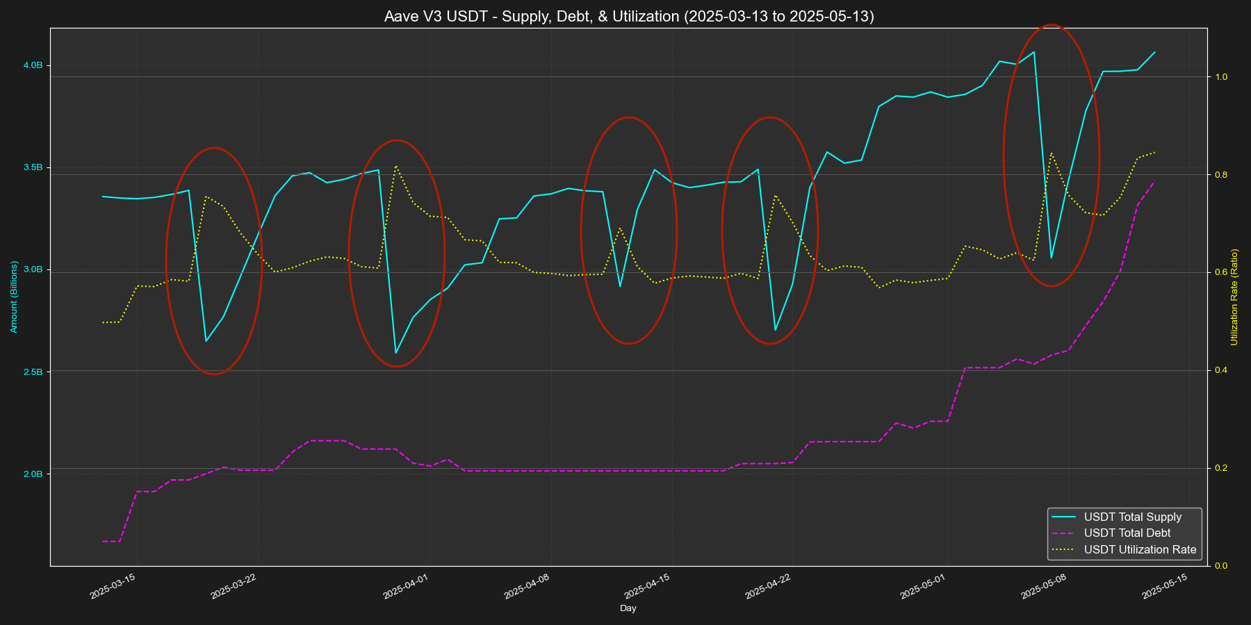The width and height of the screenshot is (1251, 625).
Task: Select the 2025-04-01 date tick label
Action: 406,587
